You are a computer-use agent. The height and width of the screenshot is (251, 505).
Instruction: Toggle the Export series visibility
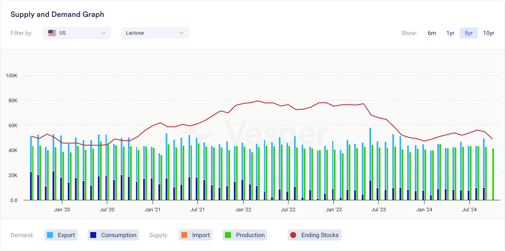coord(66,235)
